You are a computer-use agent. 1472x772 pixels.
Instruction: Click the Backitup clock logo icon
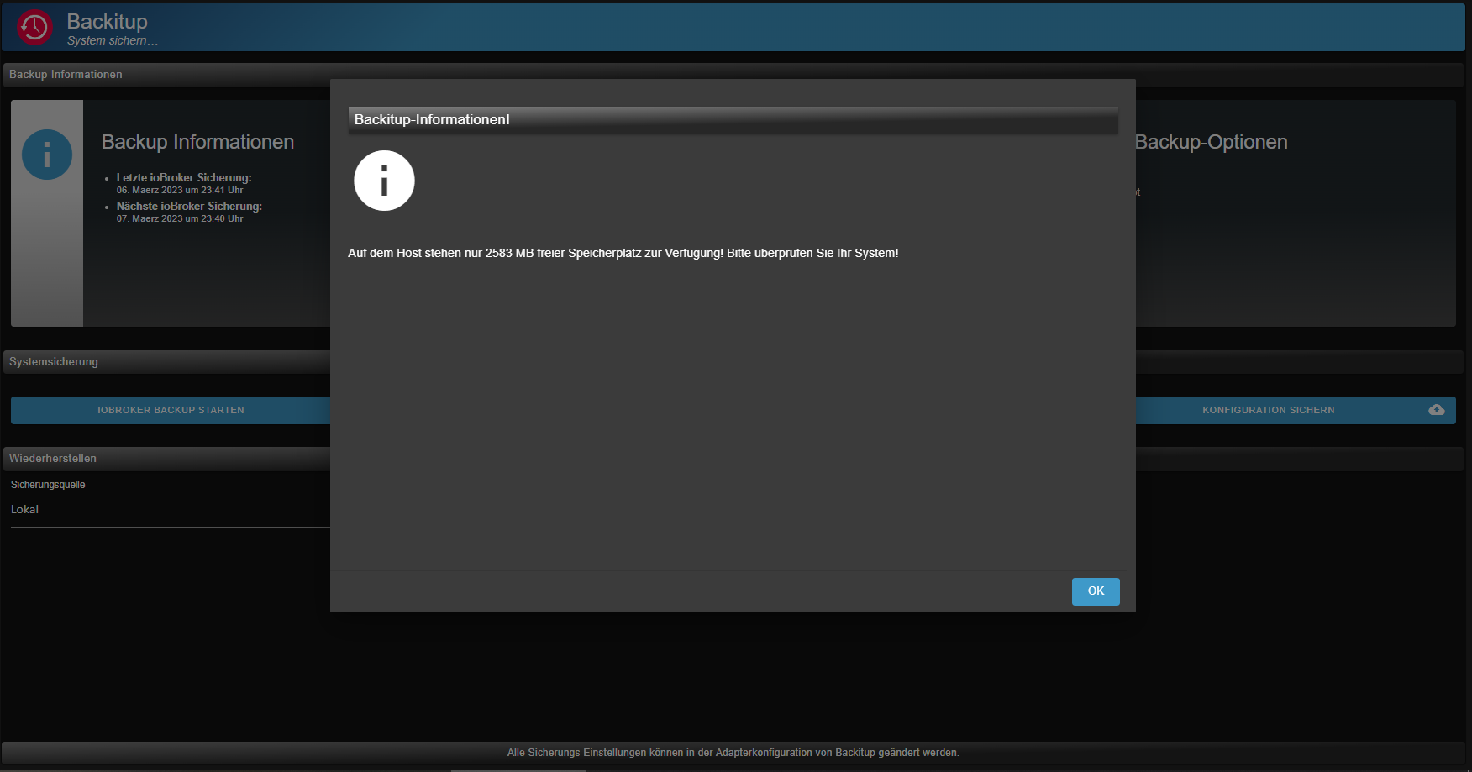click(x=35, y=27)
